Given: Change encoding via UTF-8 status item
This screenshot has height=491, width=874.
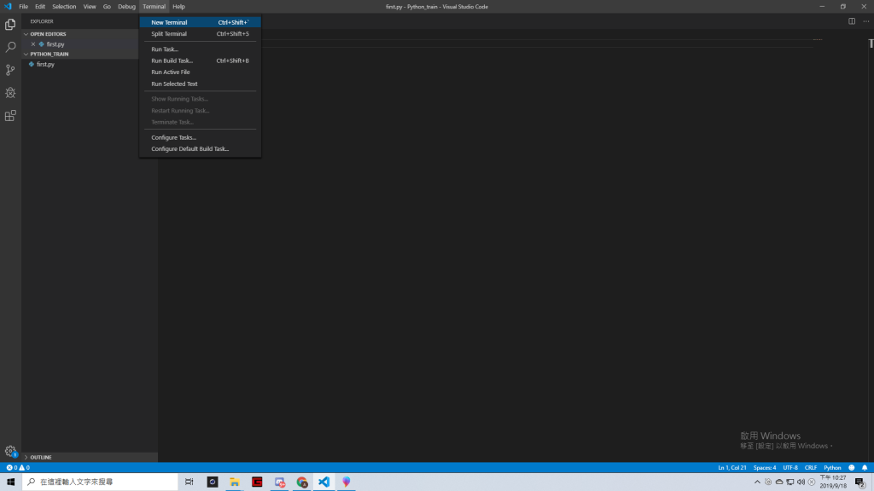Looking at the screenshot, I should (790, 468).
